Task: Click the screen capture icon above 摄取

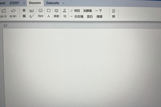Action: point(56,11)
